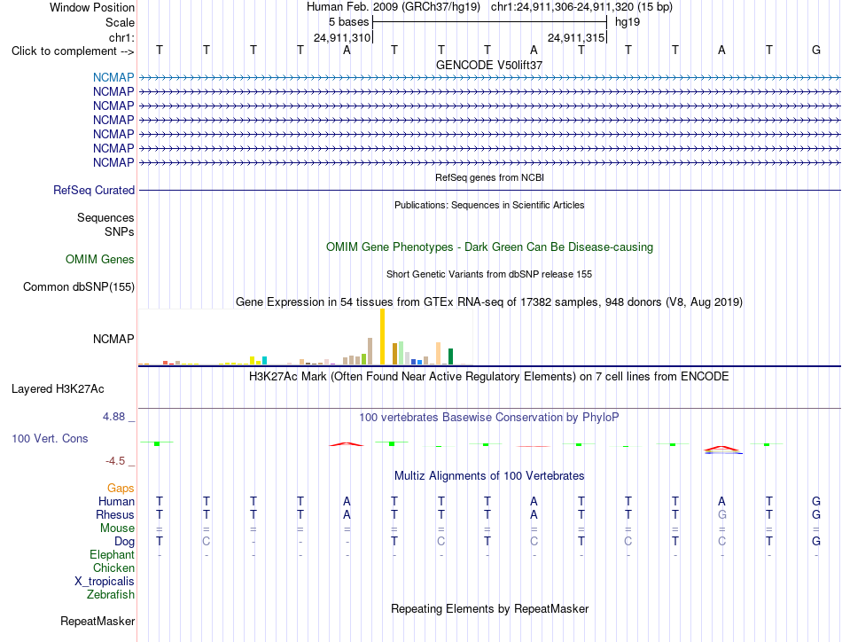Screen dimensions: 842x642
Task: Click the Scale label
Action: [120, 22]
